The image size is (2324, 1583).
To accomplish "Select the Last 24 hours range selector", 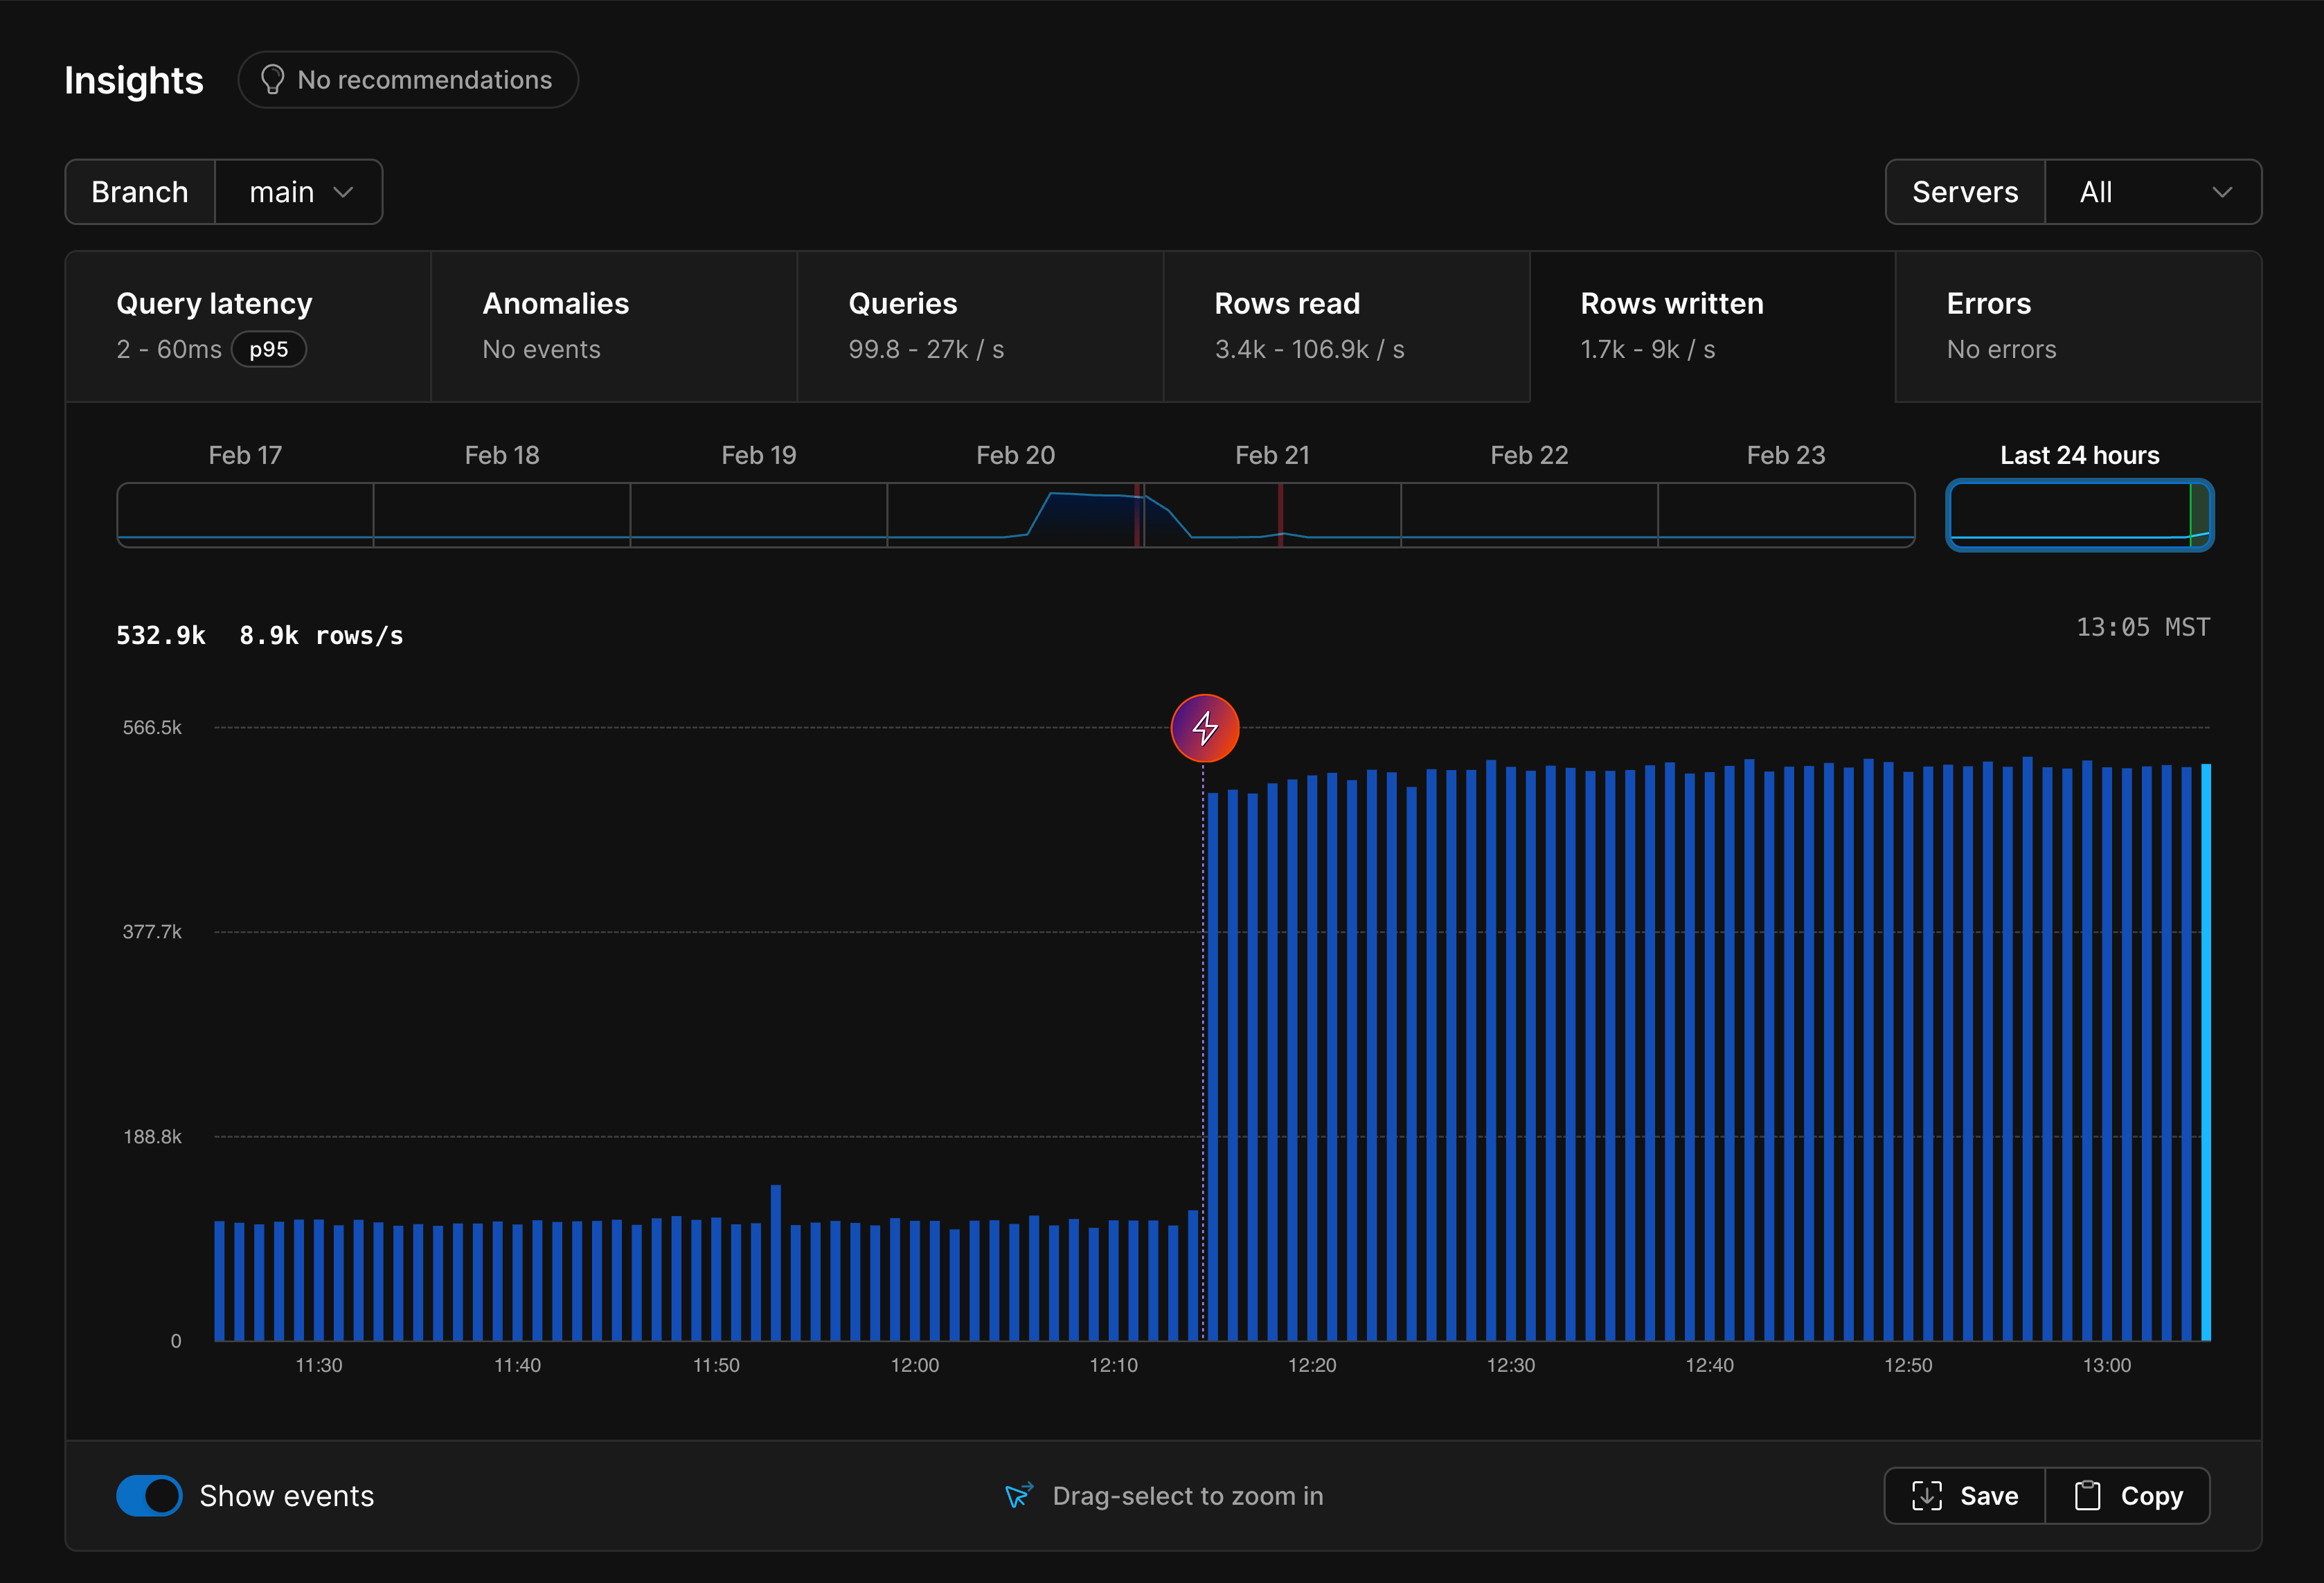I will [x=2079, y=515].
